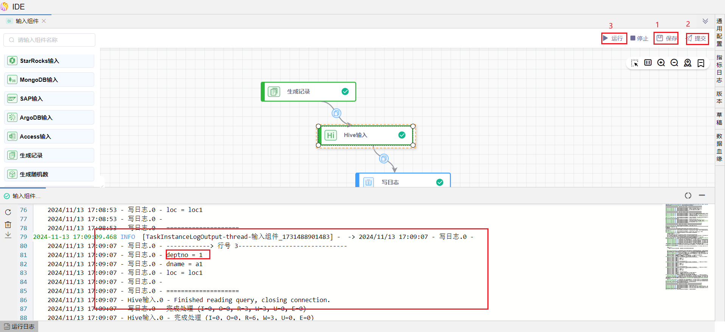Click the IDE logo icon
725x332 pixels.
pos(5,6)
